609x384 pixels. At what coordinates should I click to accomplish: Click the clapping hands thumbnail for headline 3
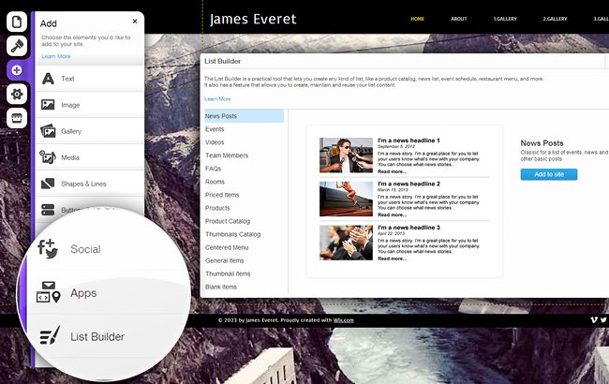[x=346, y=243]
